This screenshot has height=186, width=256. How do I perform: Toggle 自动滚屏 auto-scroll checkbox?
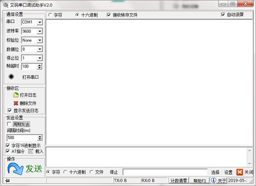(x=223, y=14)
